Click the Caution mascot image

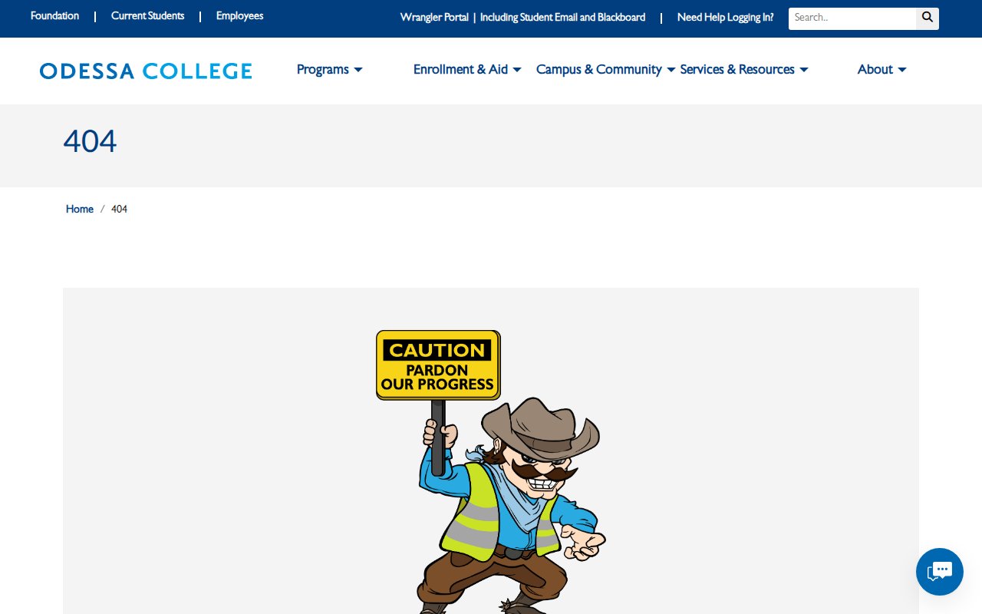point(491,471)
